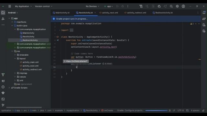Open Version control dropdown
The image size is (207, 116).
44,6
